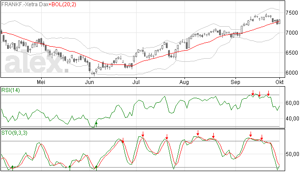Screen dimensions: 306x172
Task: Click the FRANKF.-Xetra Dax chart title
Action: 25,4
